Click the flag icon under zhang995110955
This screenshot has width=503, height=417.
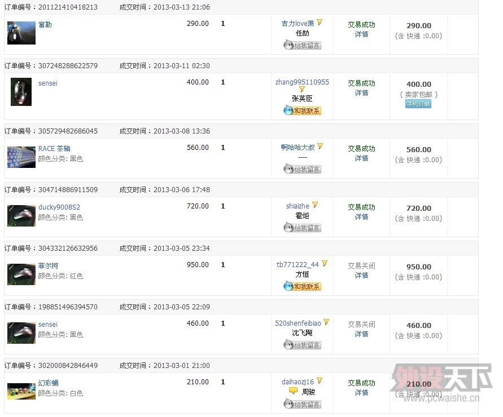[x=302, y=90]
